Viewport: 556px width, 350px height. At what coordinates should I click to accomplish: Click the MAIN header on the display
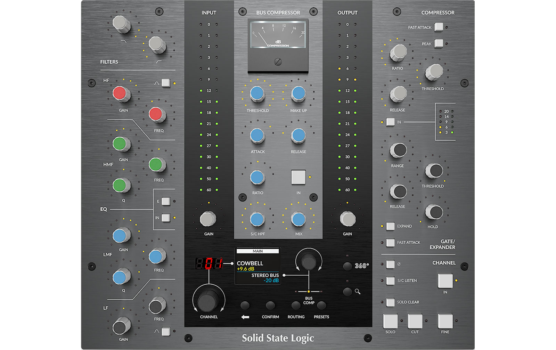pyautogui.click(x=257, y=251)
